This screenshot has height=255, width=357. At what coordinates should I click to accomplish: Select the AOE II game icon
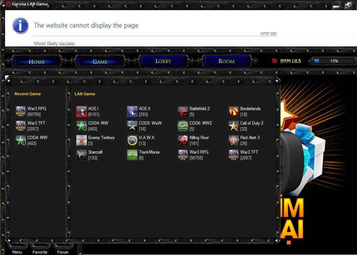pos(132,111)
